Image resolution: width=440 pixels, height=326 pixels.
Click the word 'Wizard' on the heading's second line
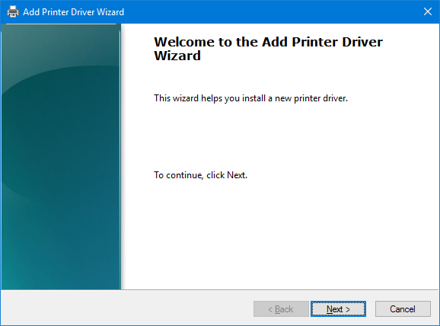coord(177,56)
